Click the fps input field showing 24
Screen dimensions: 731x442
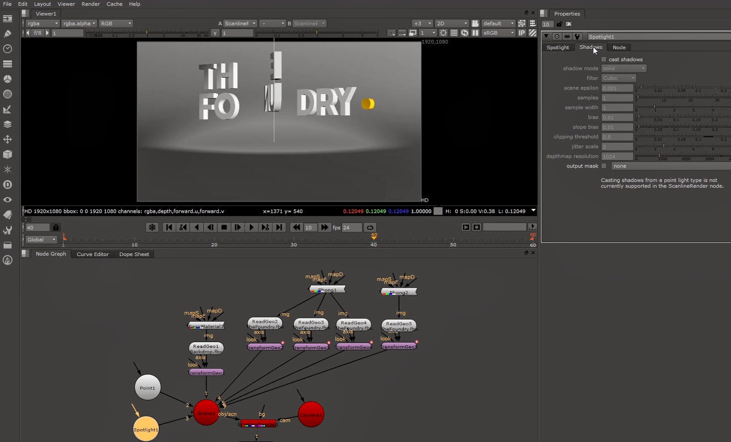351,227
